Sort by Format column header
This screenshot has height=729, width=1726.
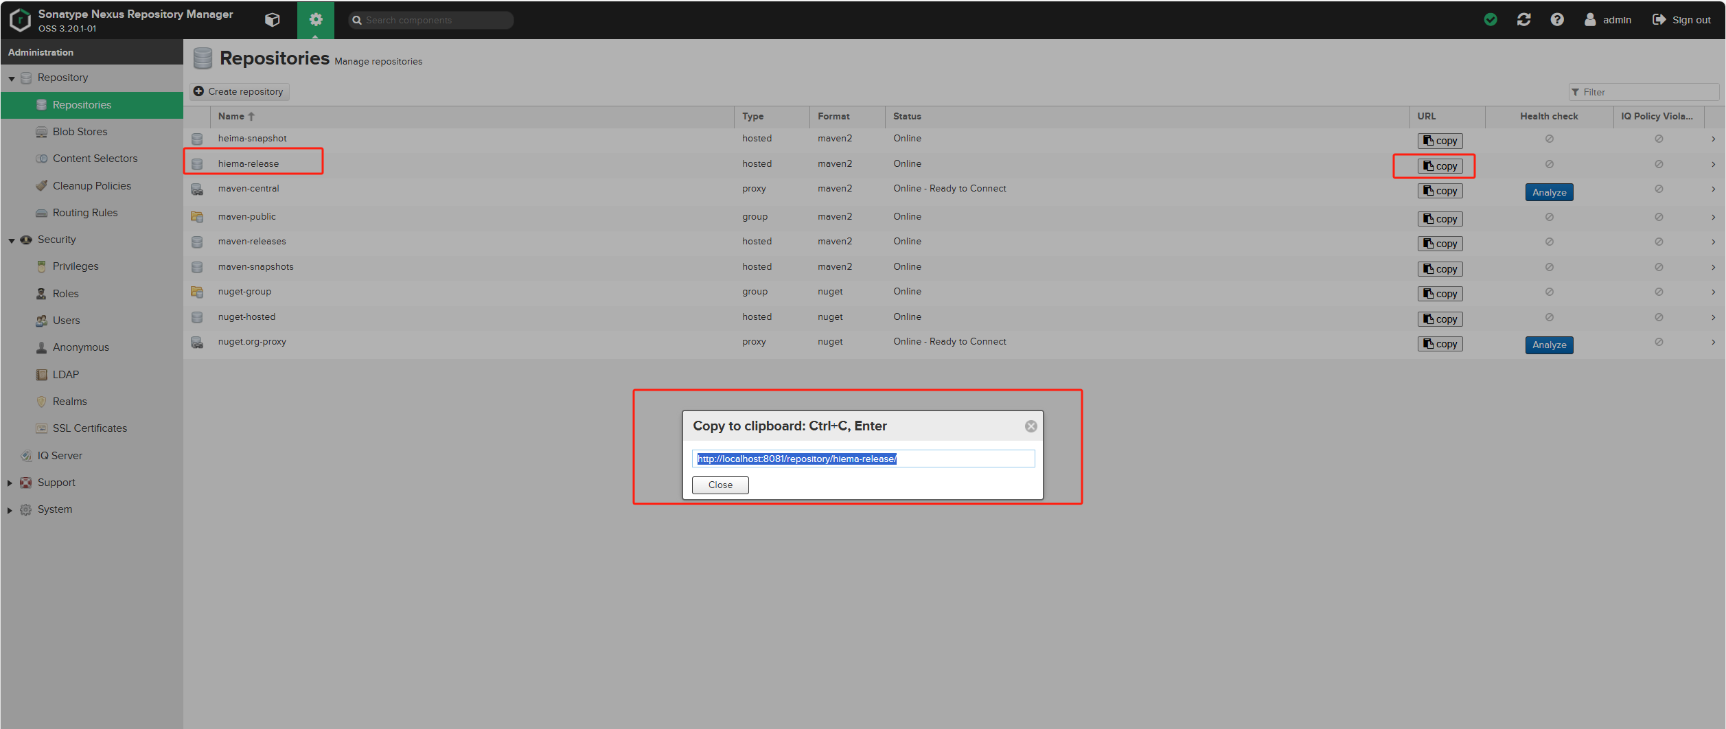848,117
